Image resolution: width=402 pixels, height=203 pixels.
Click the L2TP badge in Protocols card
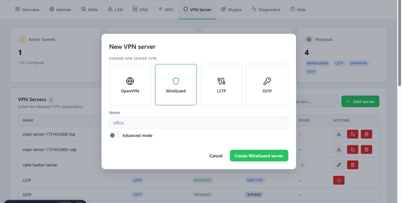[339, 63]
